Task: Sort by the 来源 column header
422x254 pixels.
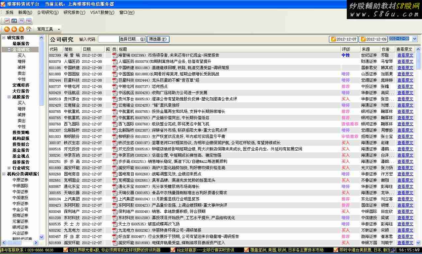Action: click(370, 49)
